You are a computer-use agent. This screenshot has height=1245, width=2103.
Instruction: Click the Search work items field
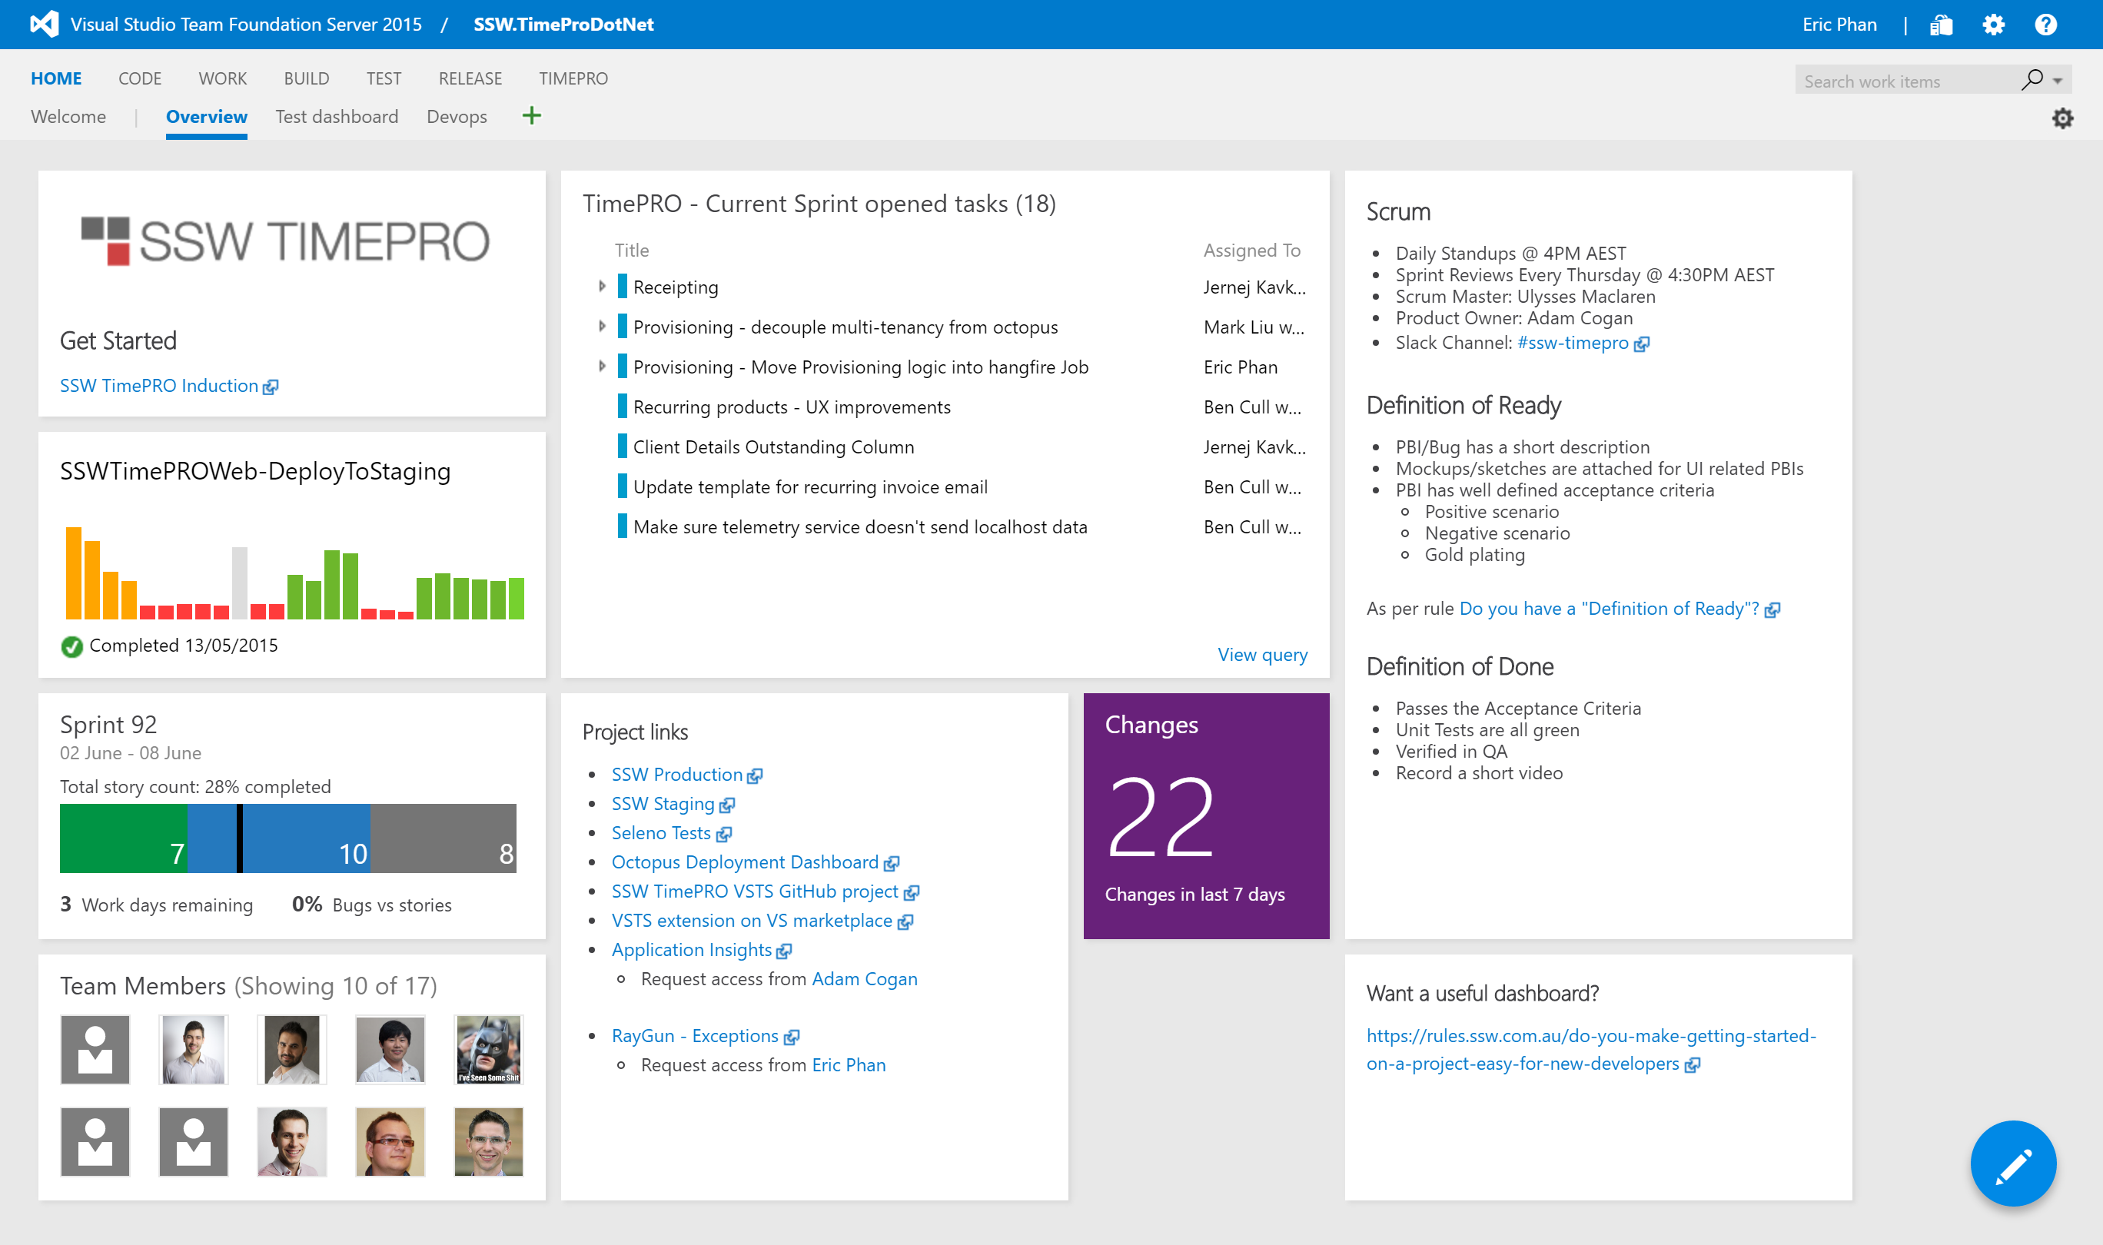[x=1904, y=81]
